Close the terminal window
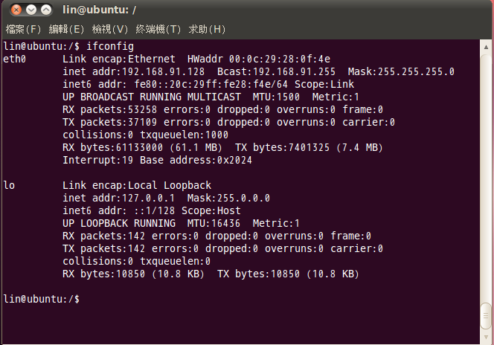Screen dimensions: 494x345 click(14, 10)
